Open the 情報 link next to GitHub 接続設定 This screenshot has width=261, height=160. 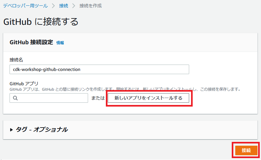pos(60,43)
